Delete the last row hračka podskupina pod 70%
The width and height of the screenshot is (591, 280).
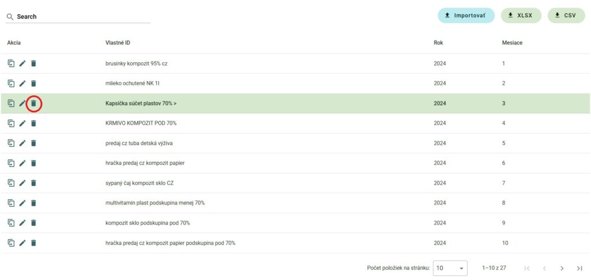point(33,243)
